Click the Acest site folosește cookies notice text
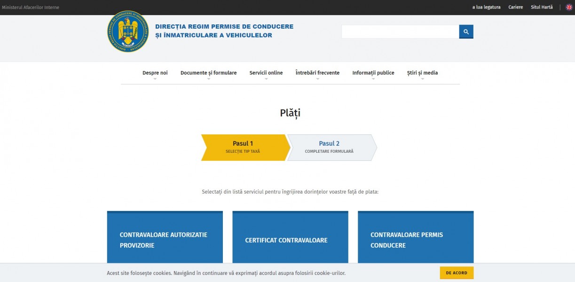The height and width of the screenshot is (282, 575). 226,273
